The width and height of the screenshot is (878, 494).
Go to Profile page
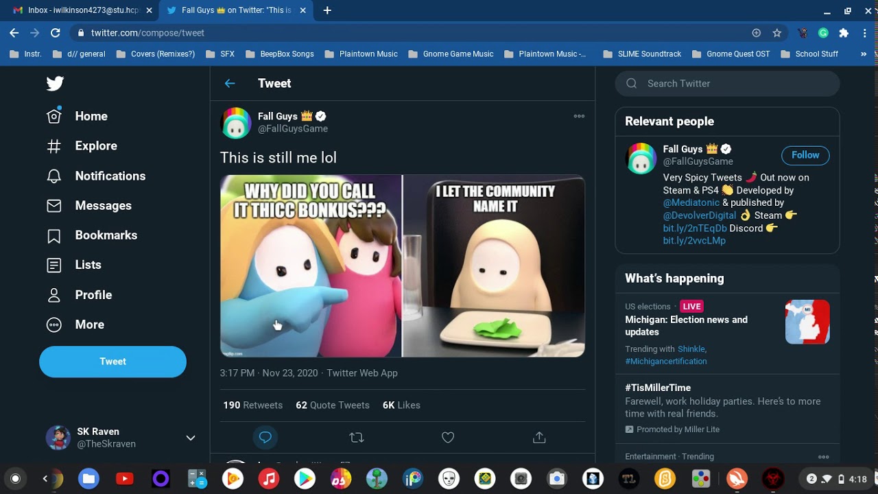pos(79,295)
